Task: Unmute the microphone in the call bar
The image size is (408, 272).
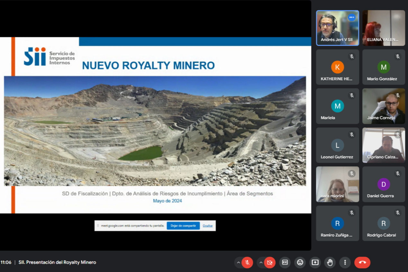Action: [247, 263]
